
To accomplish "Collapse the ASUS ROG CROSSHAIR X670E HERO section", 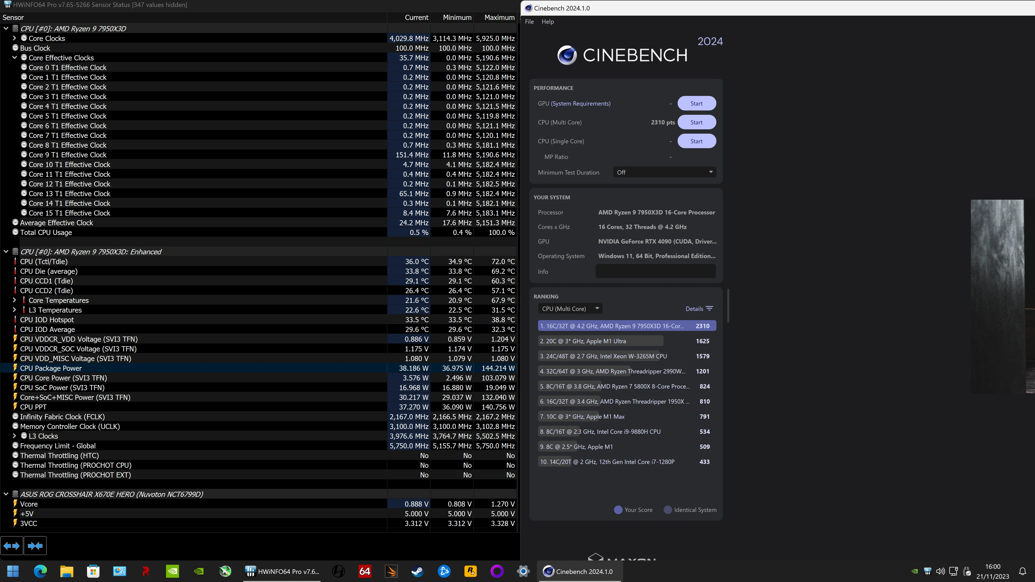I will 6,494.
